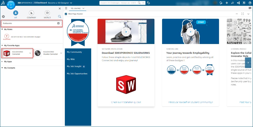Viewport: 253px width, 127px height.
Task: Open the Web Page Reader widget menu chevron
Action: (248, 14)
